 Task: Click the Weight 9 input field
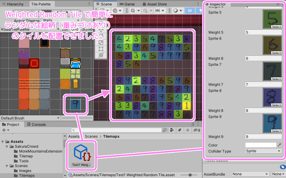[x=263, y=136]
